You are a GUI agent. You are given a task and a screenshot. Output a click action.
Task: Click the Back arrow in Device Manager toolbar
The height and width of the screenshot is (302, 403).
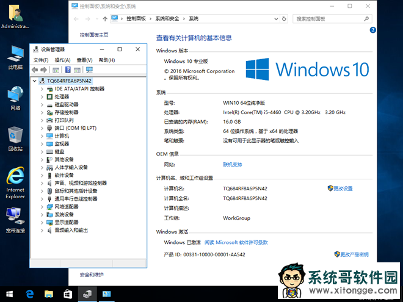[x=35, y=70]
